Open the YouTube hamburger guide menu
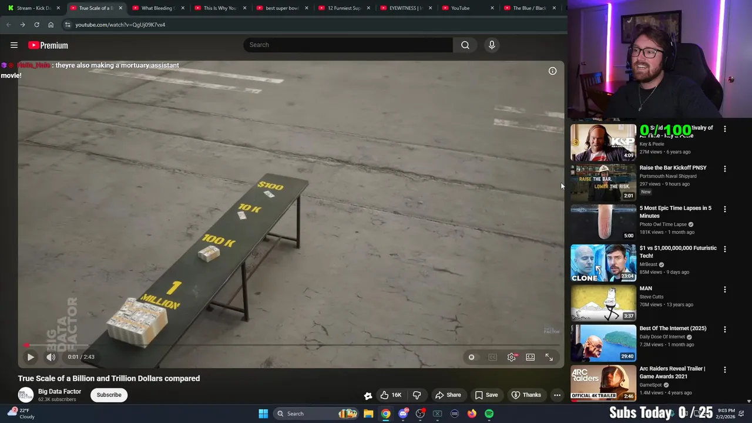 coord(14,45)
